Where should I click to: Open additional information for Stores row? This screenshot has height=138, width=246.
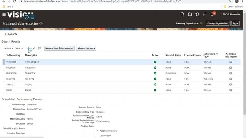[x=231, y=90]
